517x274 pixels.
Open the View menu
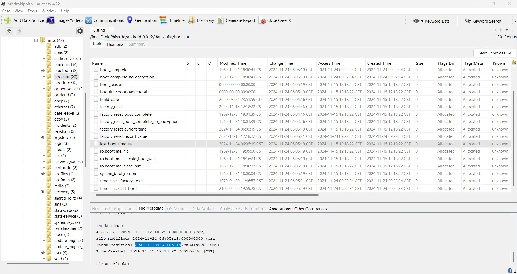(x=19, y=11)
